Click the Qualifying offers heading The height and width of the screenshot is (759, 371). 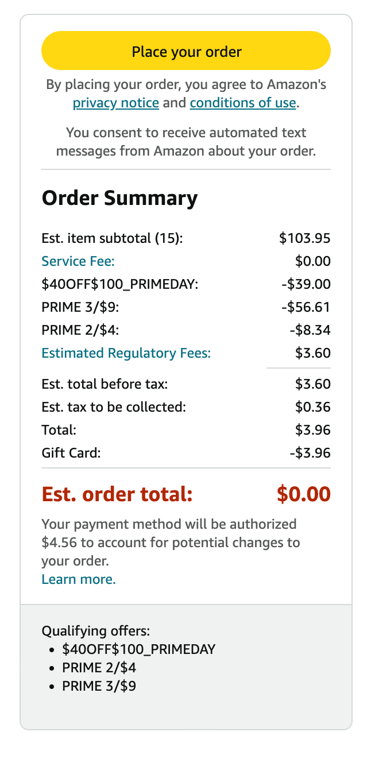pyautogui.click(x=95, y=630)
